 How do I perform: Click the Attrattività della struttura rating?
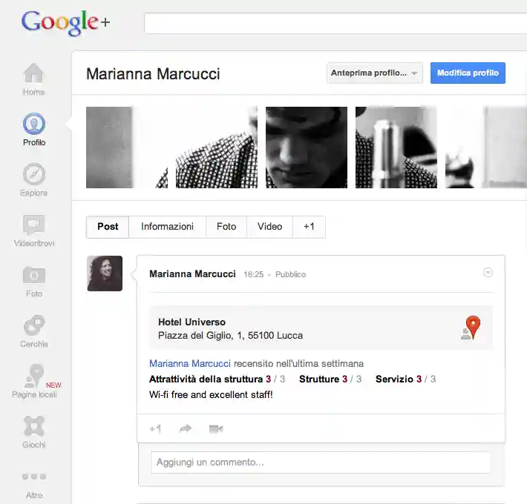pos(217,379)
